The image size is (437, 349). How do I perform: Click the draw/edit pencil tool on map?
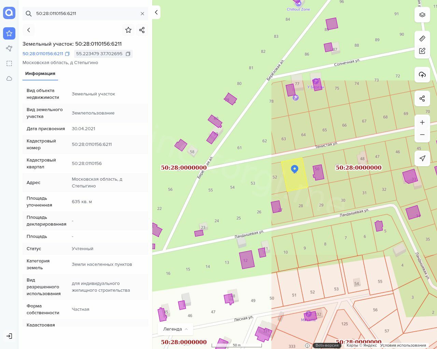422,51
